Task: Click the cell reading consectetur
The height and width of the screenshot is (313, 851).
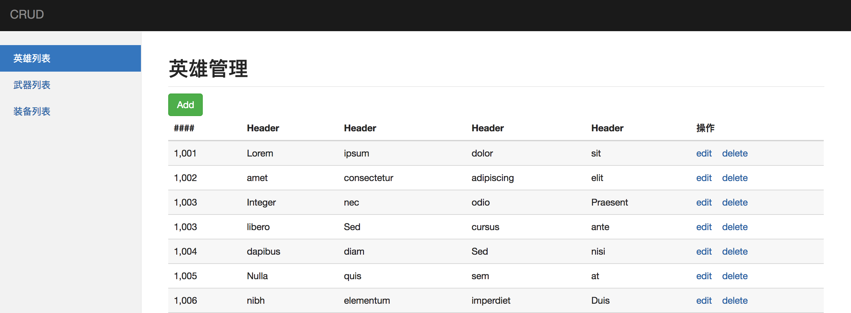Action: point(368,178)
